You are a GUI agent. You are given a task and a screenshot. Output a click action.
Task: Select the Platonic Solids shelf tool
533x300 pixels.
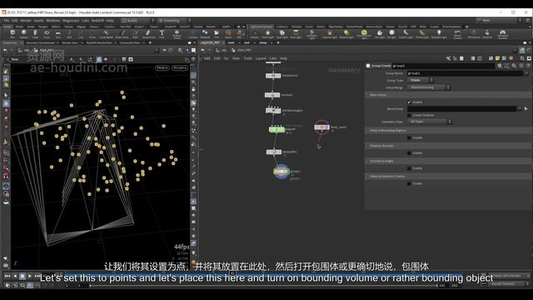point(177,34)
